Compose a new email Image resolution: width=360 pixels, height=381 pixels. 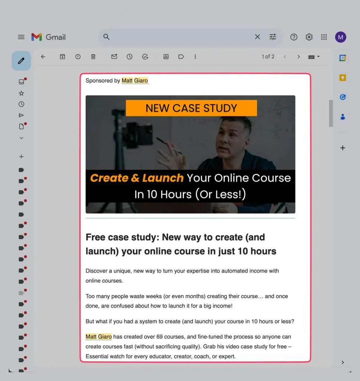pos(21,60)
